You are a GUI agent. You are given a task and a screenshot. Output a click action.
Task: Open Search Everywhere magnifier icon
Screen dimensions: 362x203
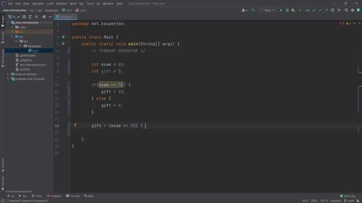coord(346,10)
